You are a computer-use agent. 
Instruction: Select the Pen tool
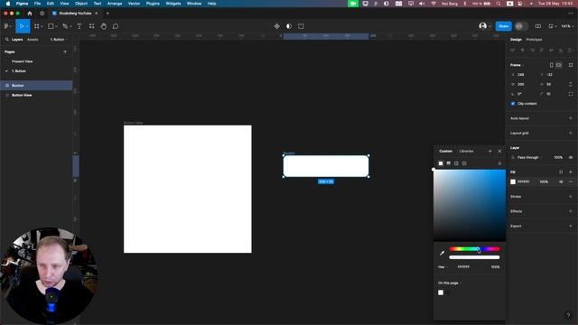65,26
